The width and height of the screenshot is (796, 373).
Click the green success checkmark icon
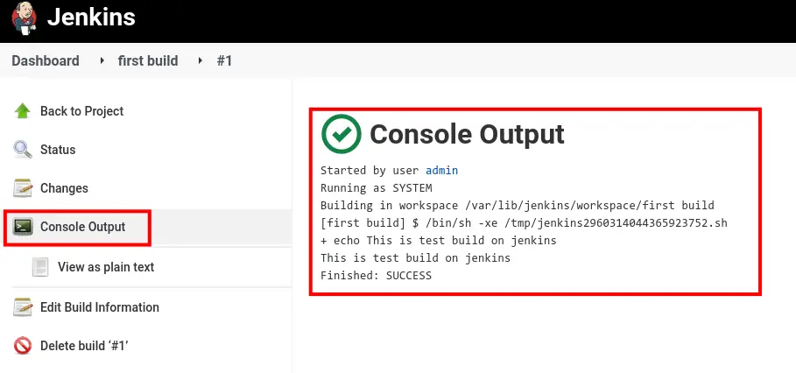point(342,134)
